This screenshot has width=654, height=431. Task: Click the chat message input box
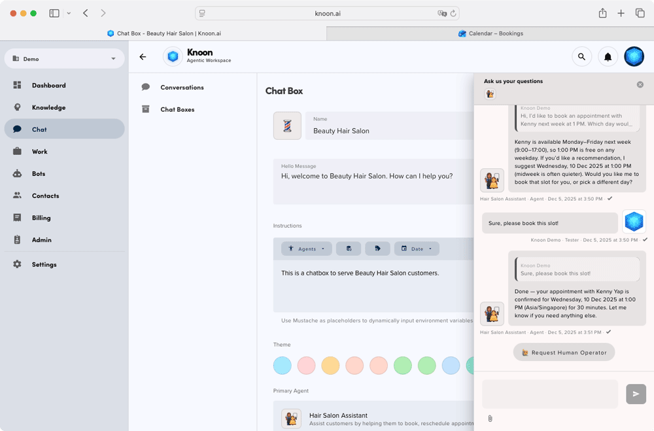coord(550,394)
